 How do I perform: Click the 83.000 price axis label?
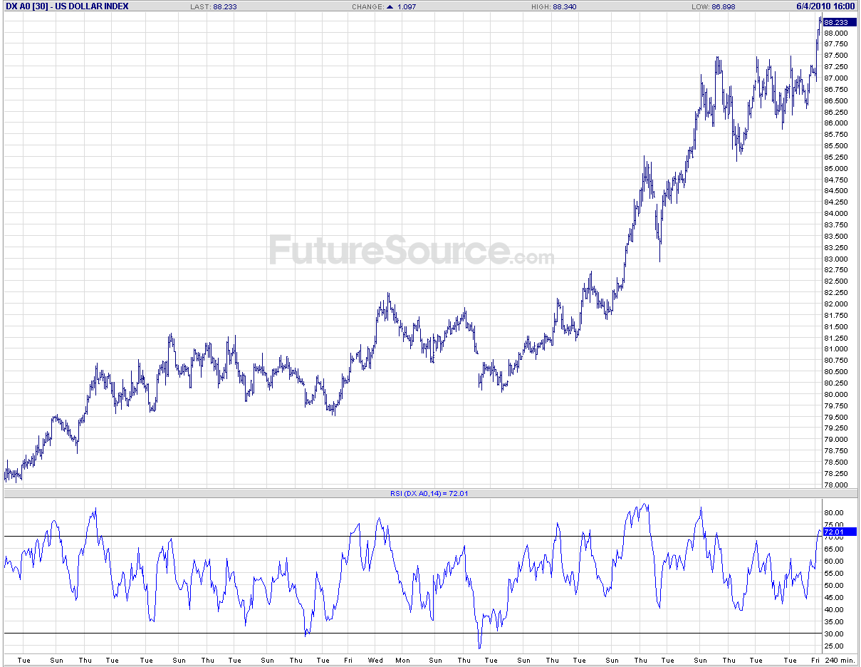835,259
